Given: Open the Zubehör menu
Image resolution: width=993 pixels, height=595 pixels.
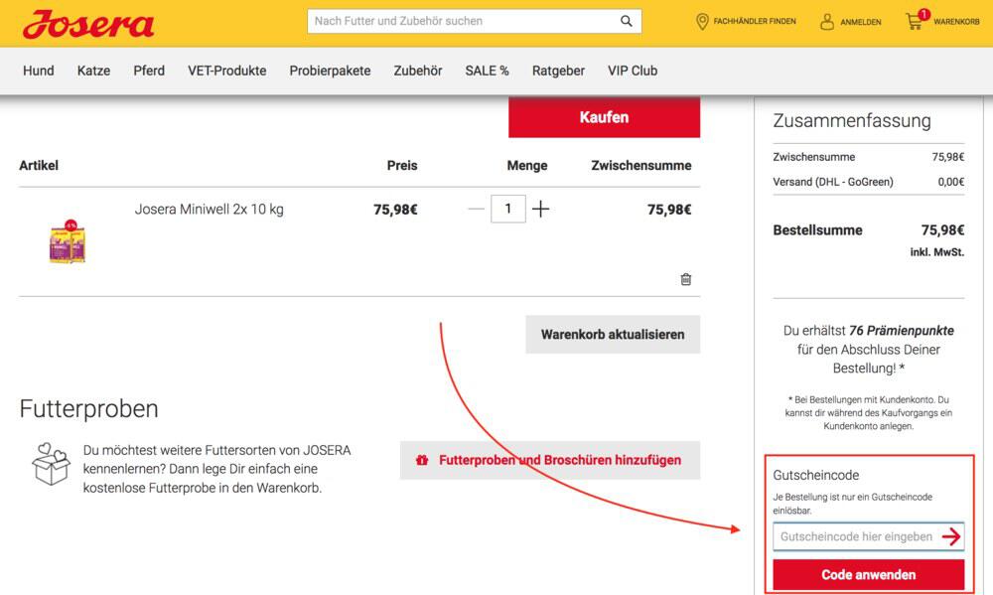Looking at the screenshot, I should coord(418,71).
